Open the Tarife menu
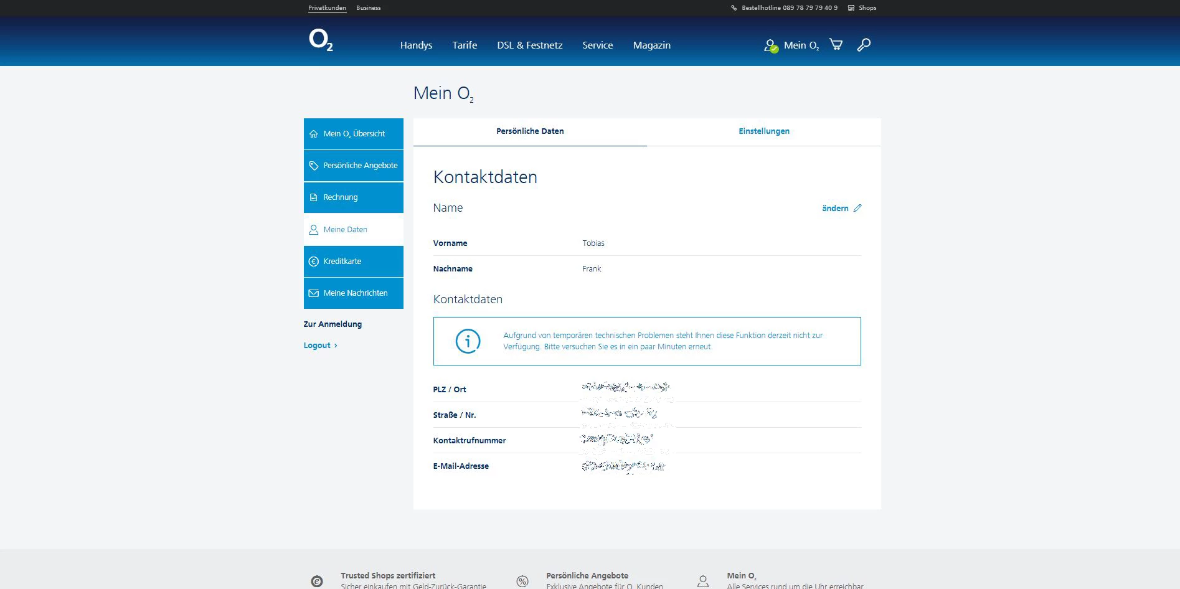This screenshot has width=1180, height=589. click(x=465, y=45)
